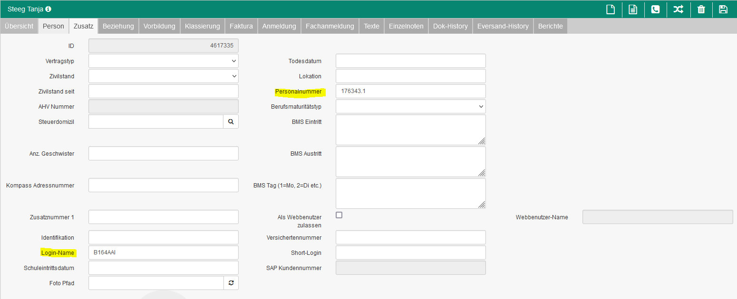Viewport: 737px width, 299px height.
Task: Open the Faktura tab
Action: pos(241,26)
